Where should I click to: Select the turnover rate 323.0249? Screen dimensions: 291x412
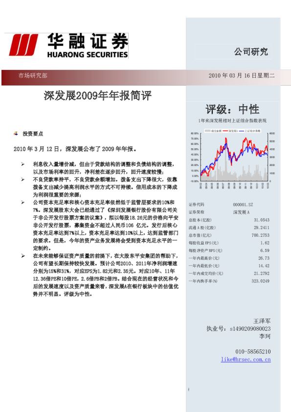[x=261, y=281]
